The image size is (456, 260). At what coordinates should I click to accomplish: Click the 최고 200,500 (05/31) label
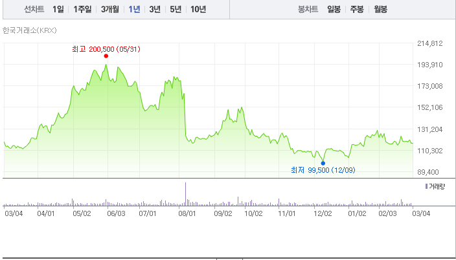click(x=106, y=49)
